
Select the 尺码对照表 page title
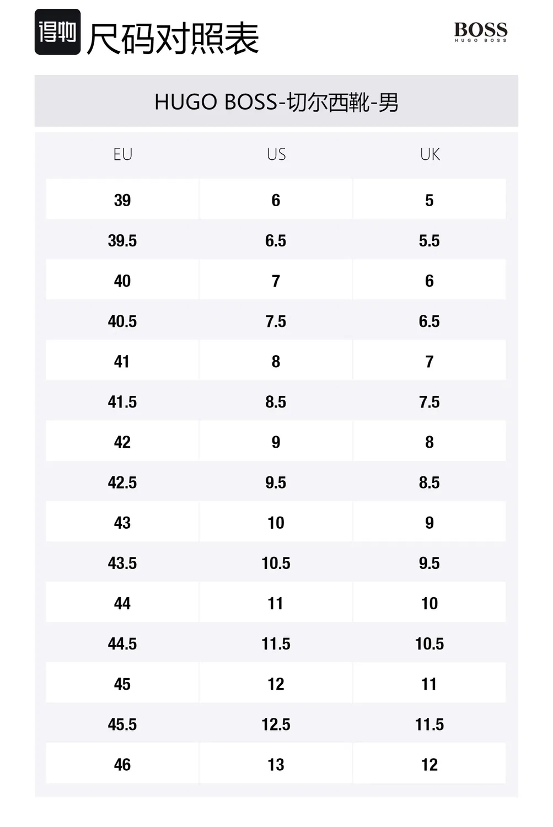tap(173, 39)
